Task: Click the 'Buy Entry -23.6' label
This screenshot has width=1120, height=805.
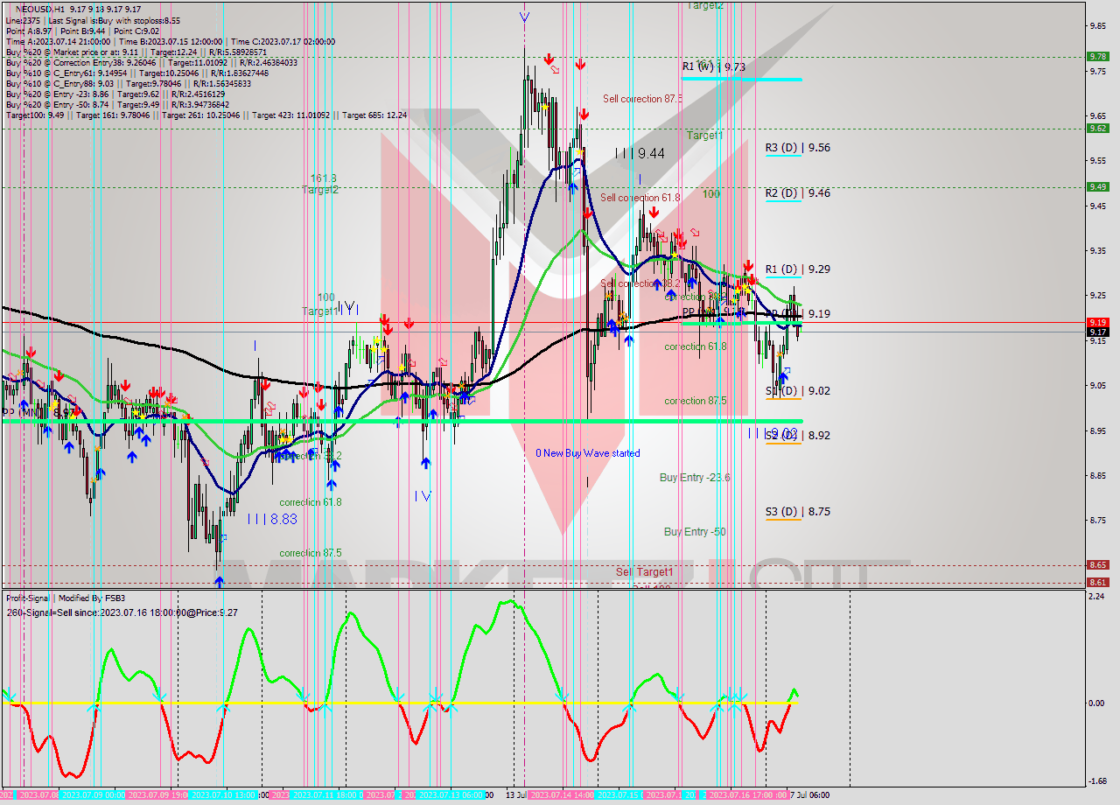Action: (x=695, y=478)
